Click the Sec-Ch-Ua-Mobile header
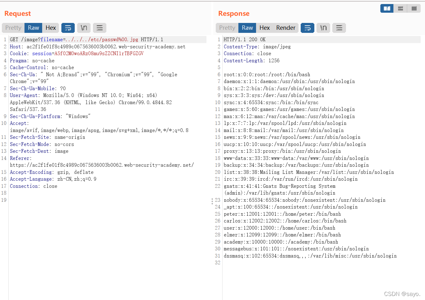425x300 pixels. tap(38, 89)
